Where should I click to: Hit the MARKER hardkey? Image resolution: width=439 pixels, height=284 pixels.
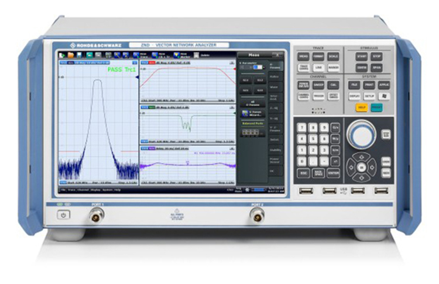[333, 68]
